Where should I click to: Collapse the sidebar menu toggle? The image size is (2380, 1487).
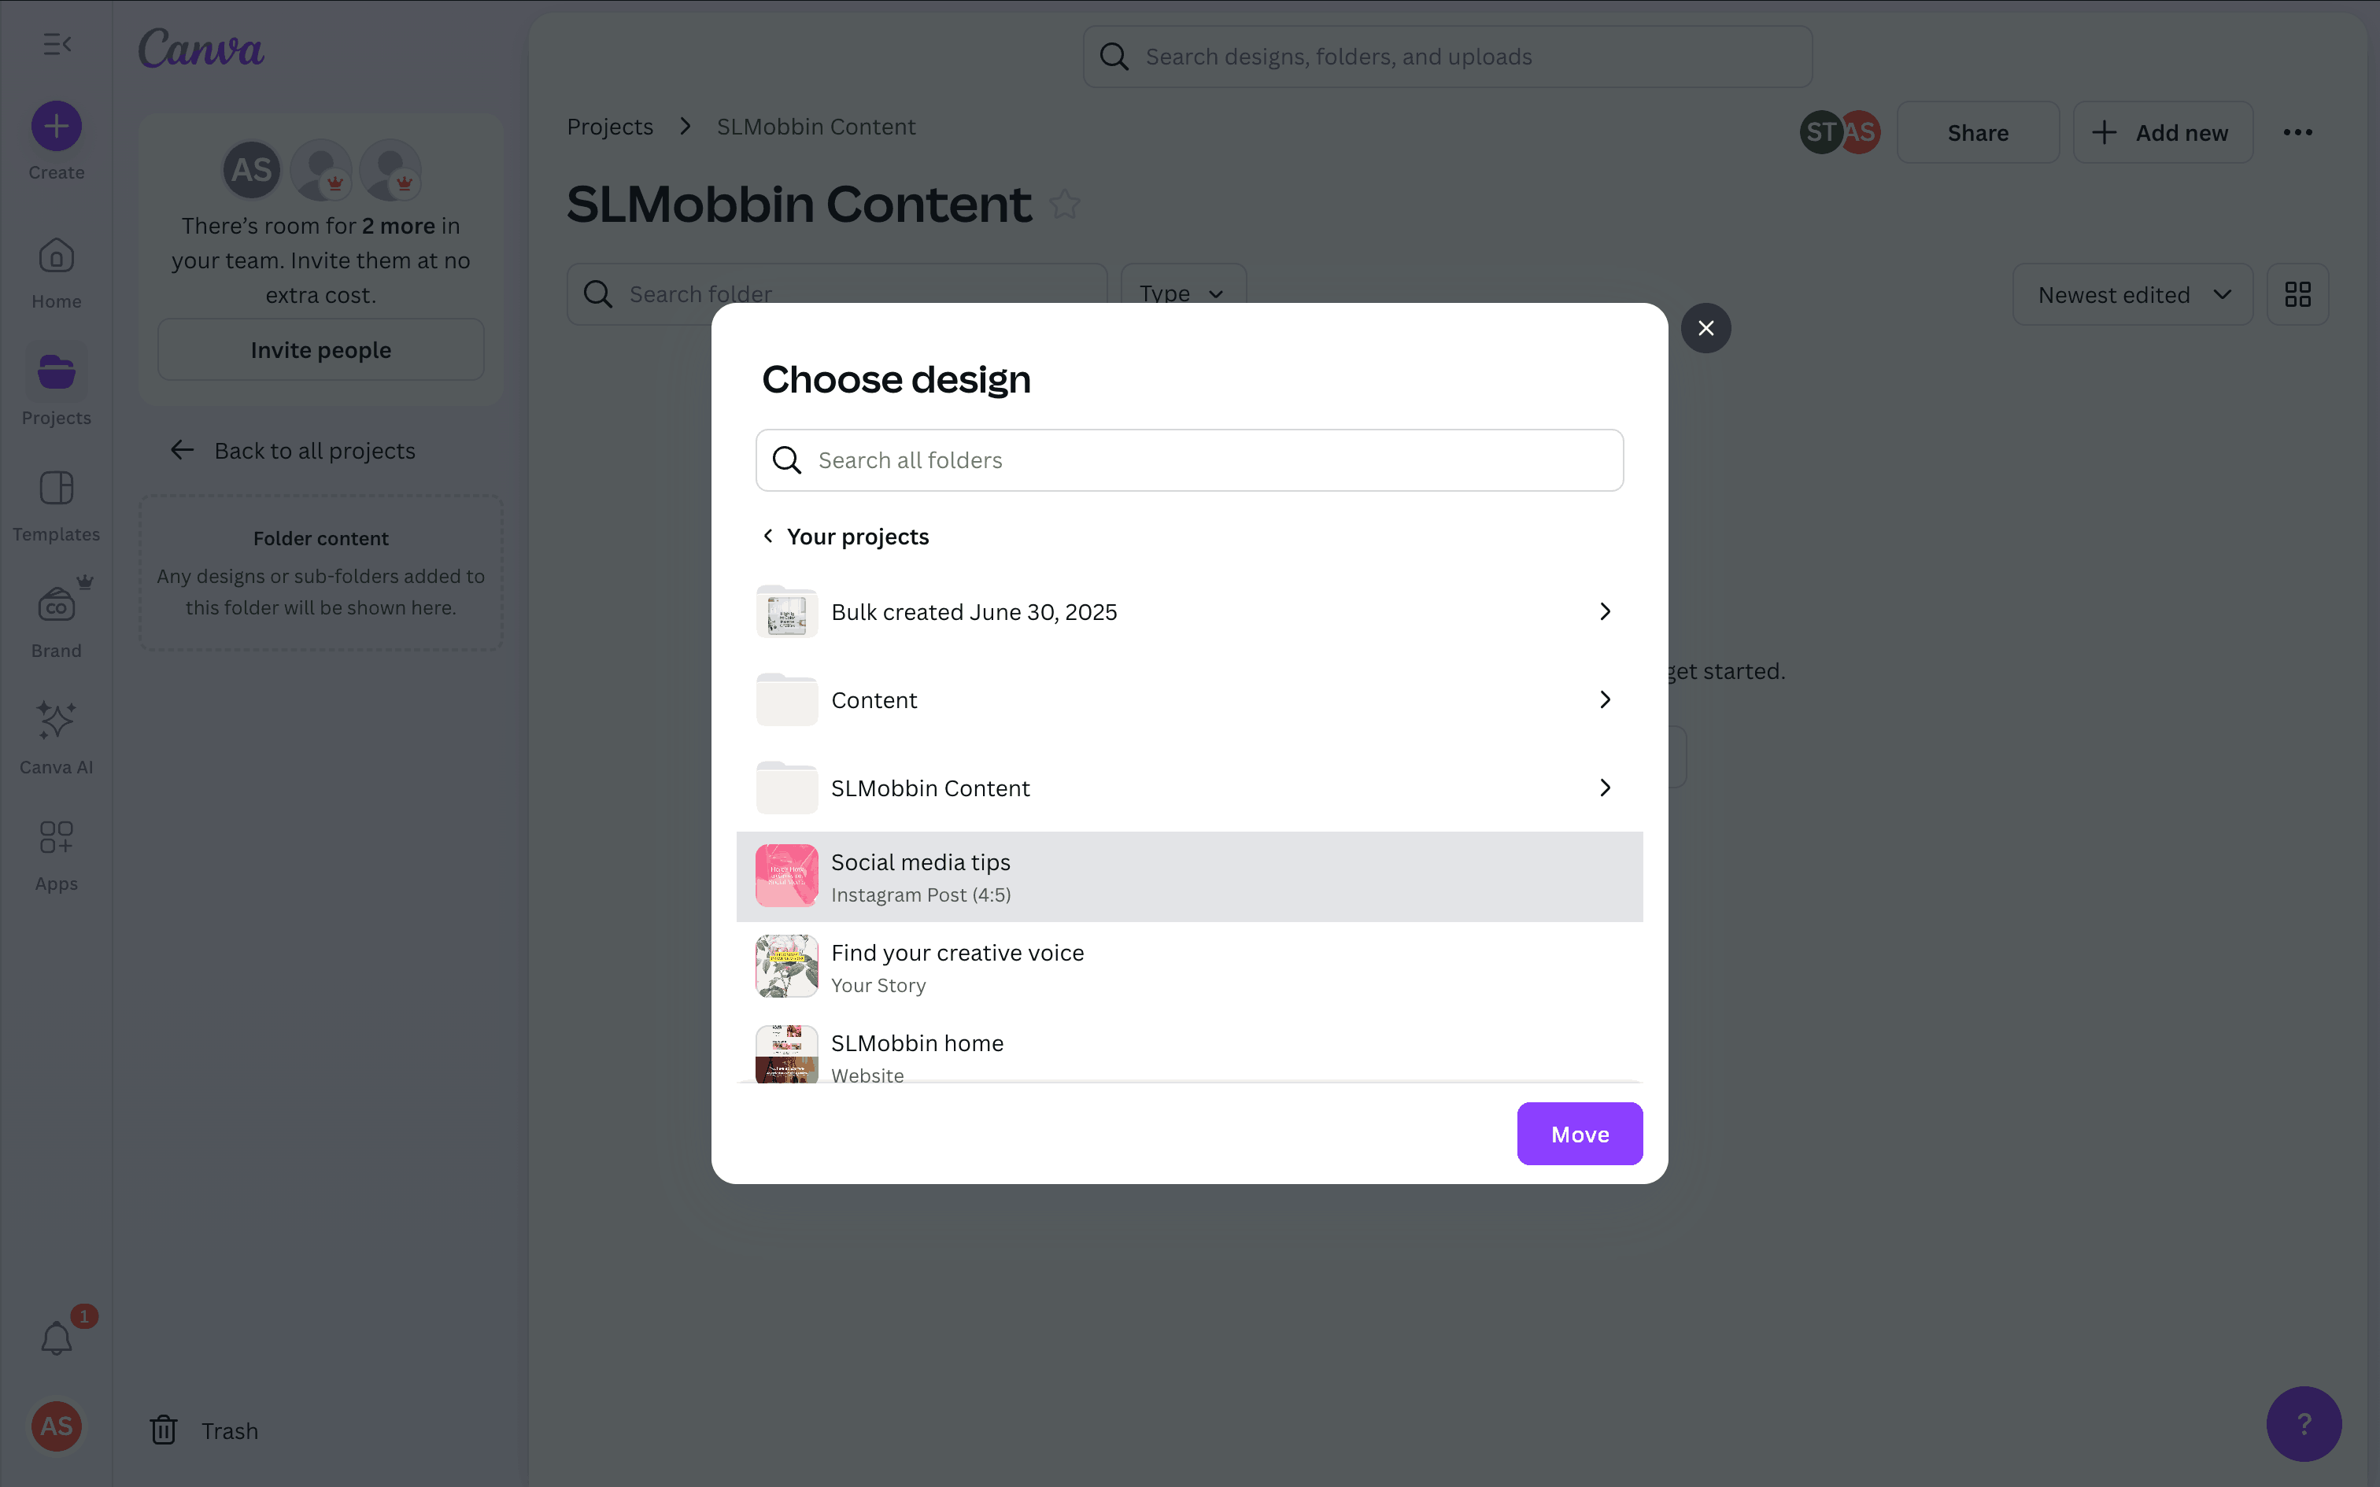(x=56, y=44)
